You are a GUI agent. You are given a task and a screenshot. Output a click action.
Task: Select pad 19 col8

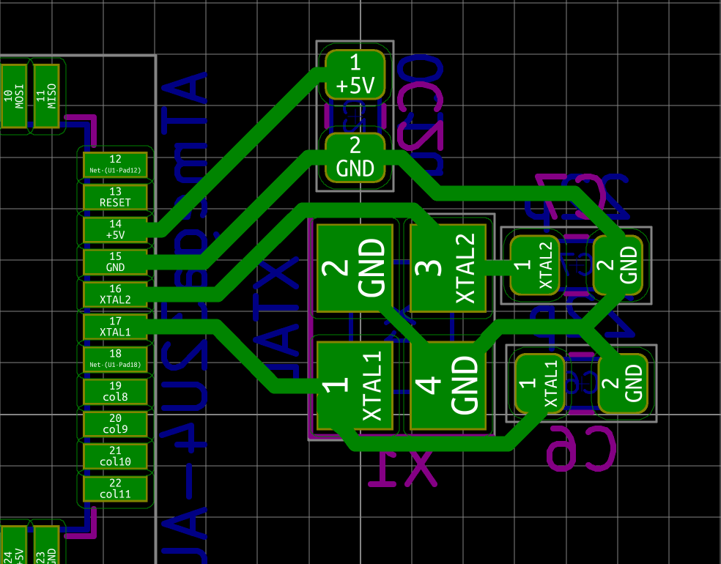point(115,392)
